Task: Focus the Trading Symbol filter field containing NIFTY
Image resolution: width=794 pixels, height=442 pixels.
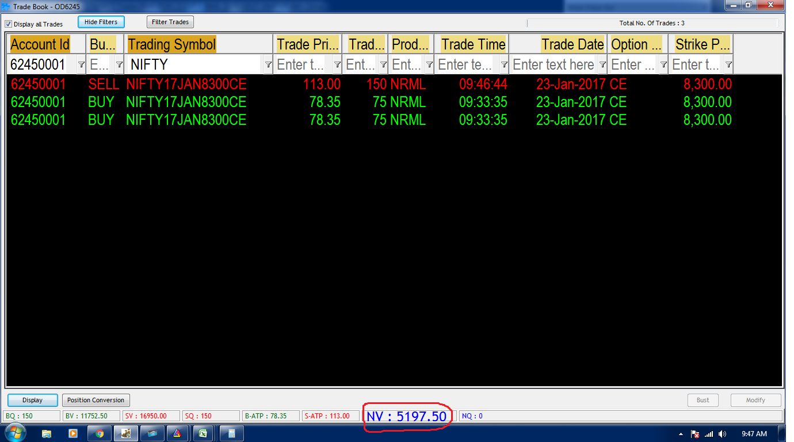Action: 194,64
